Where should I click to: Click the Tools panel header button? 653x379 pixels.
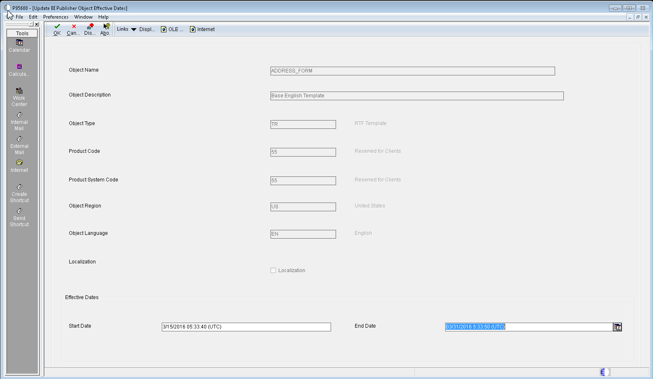coord(22,34)
